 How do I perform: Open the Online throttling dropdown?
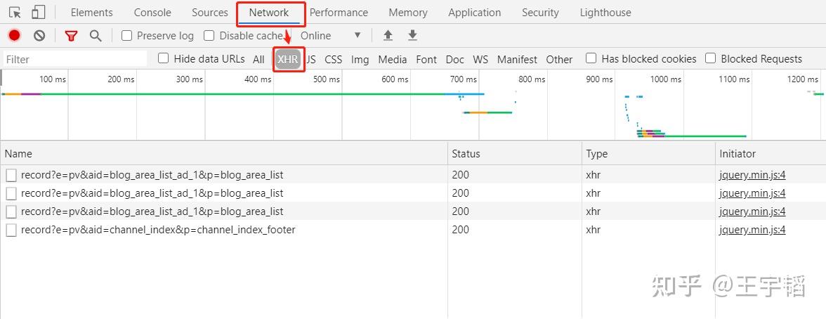(330, 35)
